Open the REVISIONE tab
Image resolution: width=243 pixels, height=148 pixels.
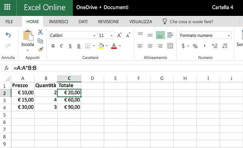(108, 21)
